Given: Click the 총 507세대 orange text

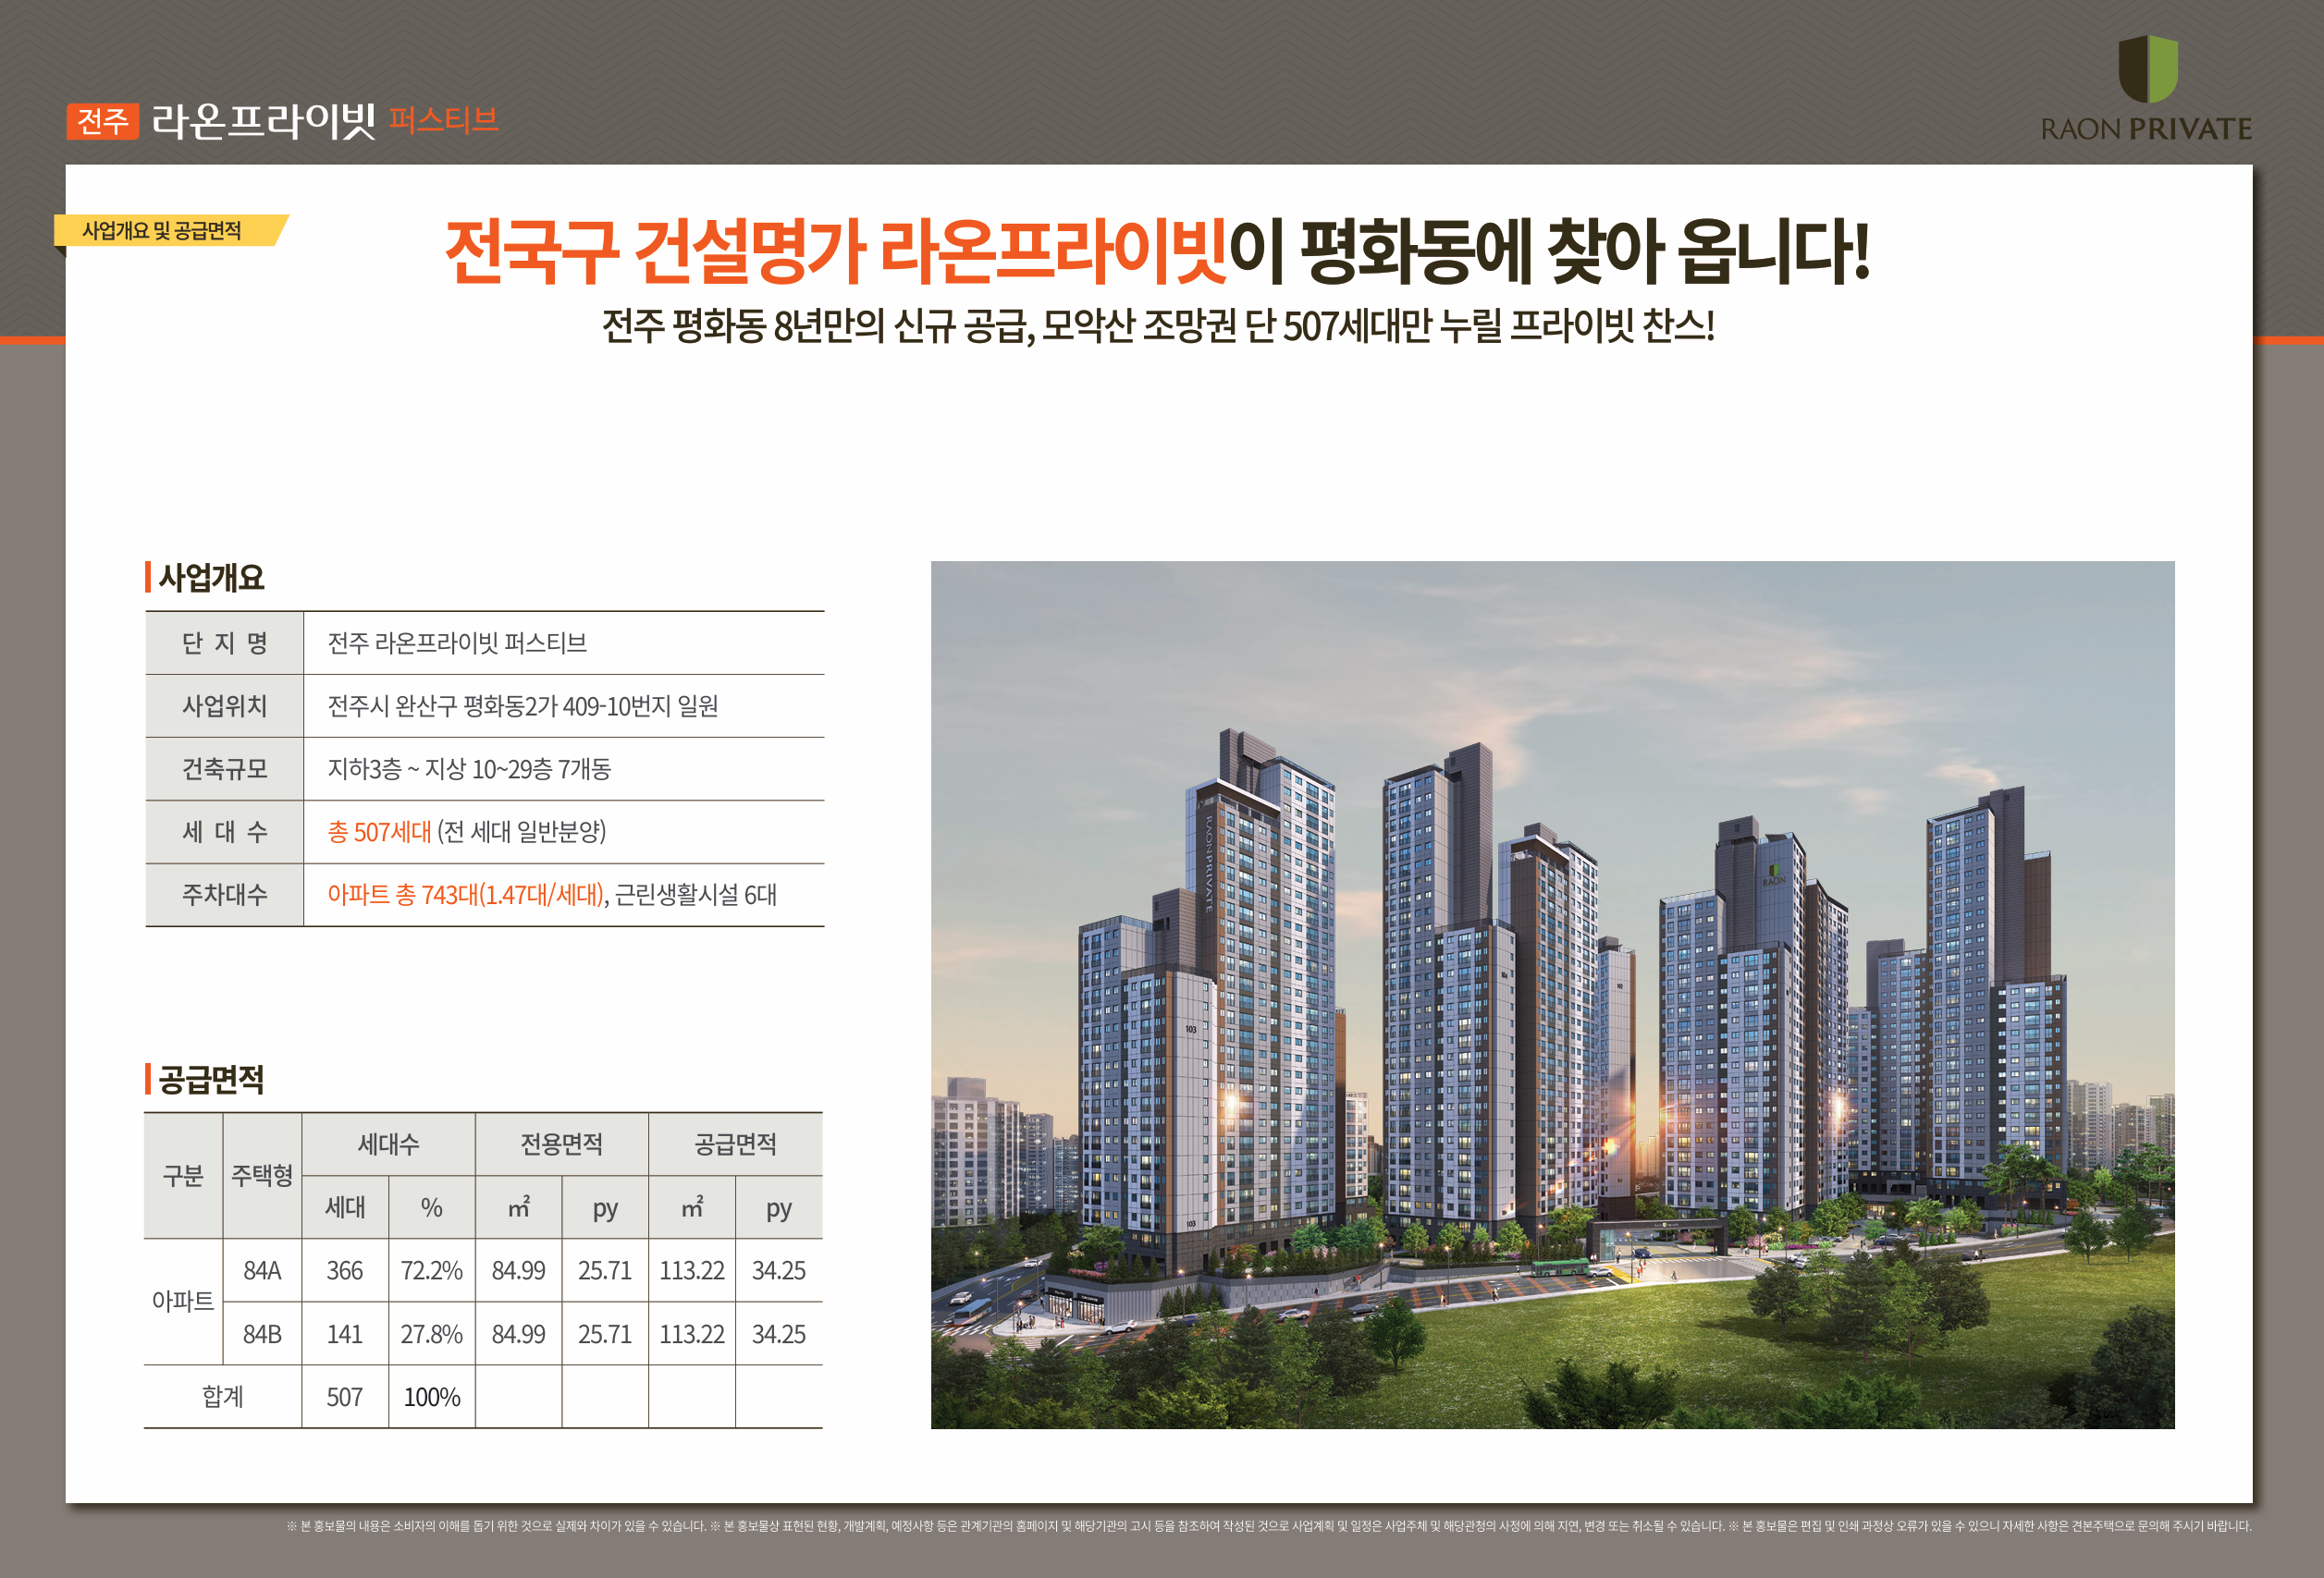Looking at the screenshot, I should [379, 831].
